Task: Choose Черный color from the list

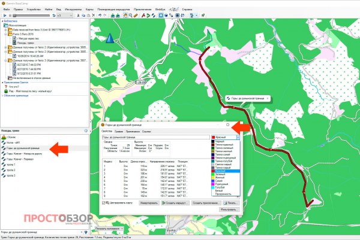Action: (226, 141)
